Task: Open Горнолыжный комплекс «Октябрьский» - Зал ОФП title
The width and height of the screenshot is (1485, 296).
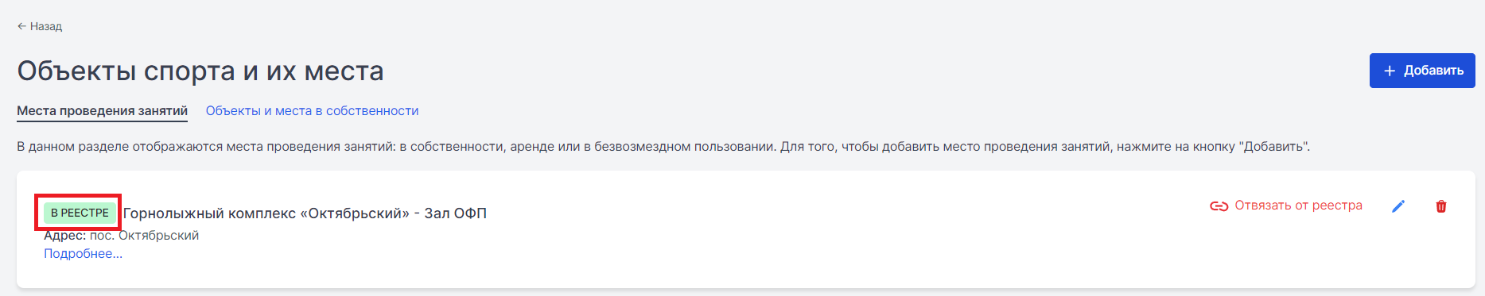Action: pyautogui.click(x=305, y=213)
